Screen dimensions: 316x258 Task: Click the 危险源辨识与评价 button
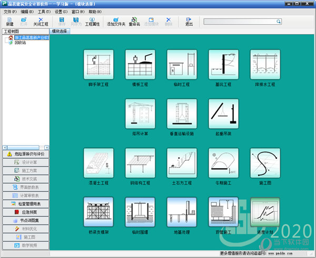[26, 154]
